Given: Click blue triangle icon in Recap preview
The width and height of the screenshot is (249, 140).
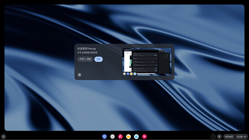Looking at the screenshot, I should 128,74.
